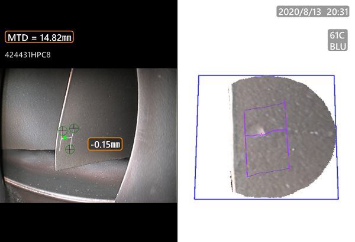
Task: Click the 424431HPC8 image label text
Action: pos(28,55)
